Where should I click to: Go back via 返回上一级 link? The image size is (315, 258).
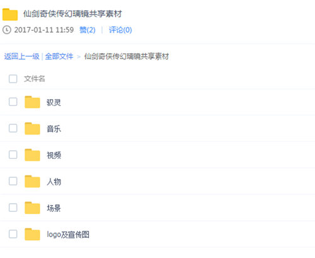pyautogui.click(x=22, y=56)
